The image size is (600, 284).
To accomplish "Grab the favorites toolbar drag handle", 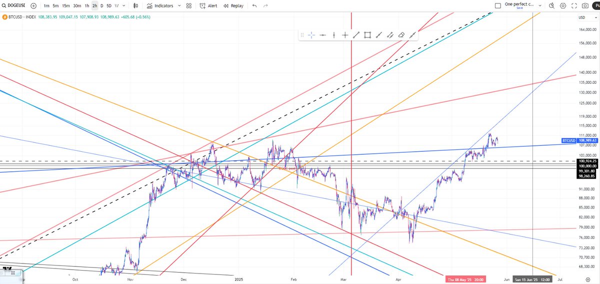I will tap(302, 35).
